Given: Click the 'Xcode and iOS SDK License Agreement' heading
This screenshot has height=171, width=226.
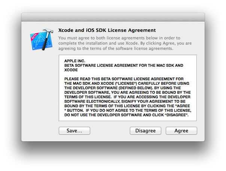Looking at the screenshot, I should click(x=107, y=30).
